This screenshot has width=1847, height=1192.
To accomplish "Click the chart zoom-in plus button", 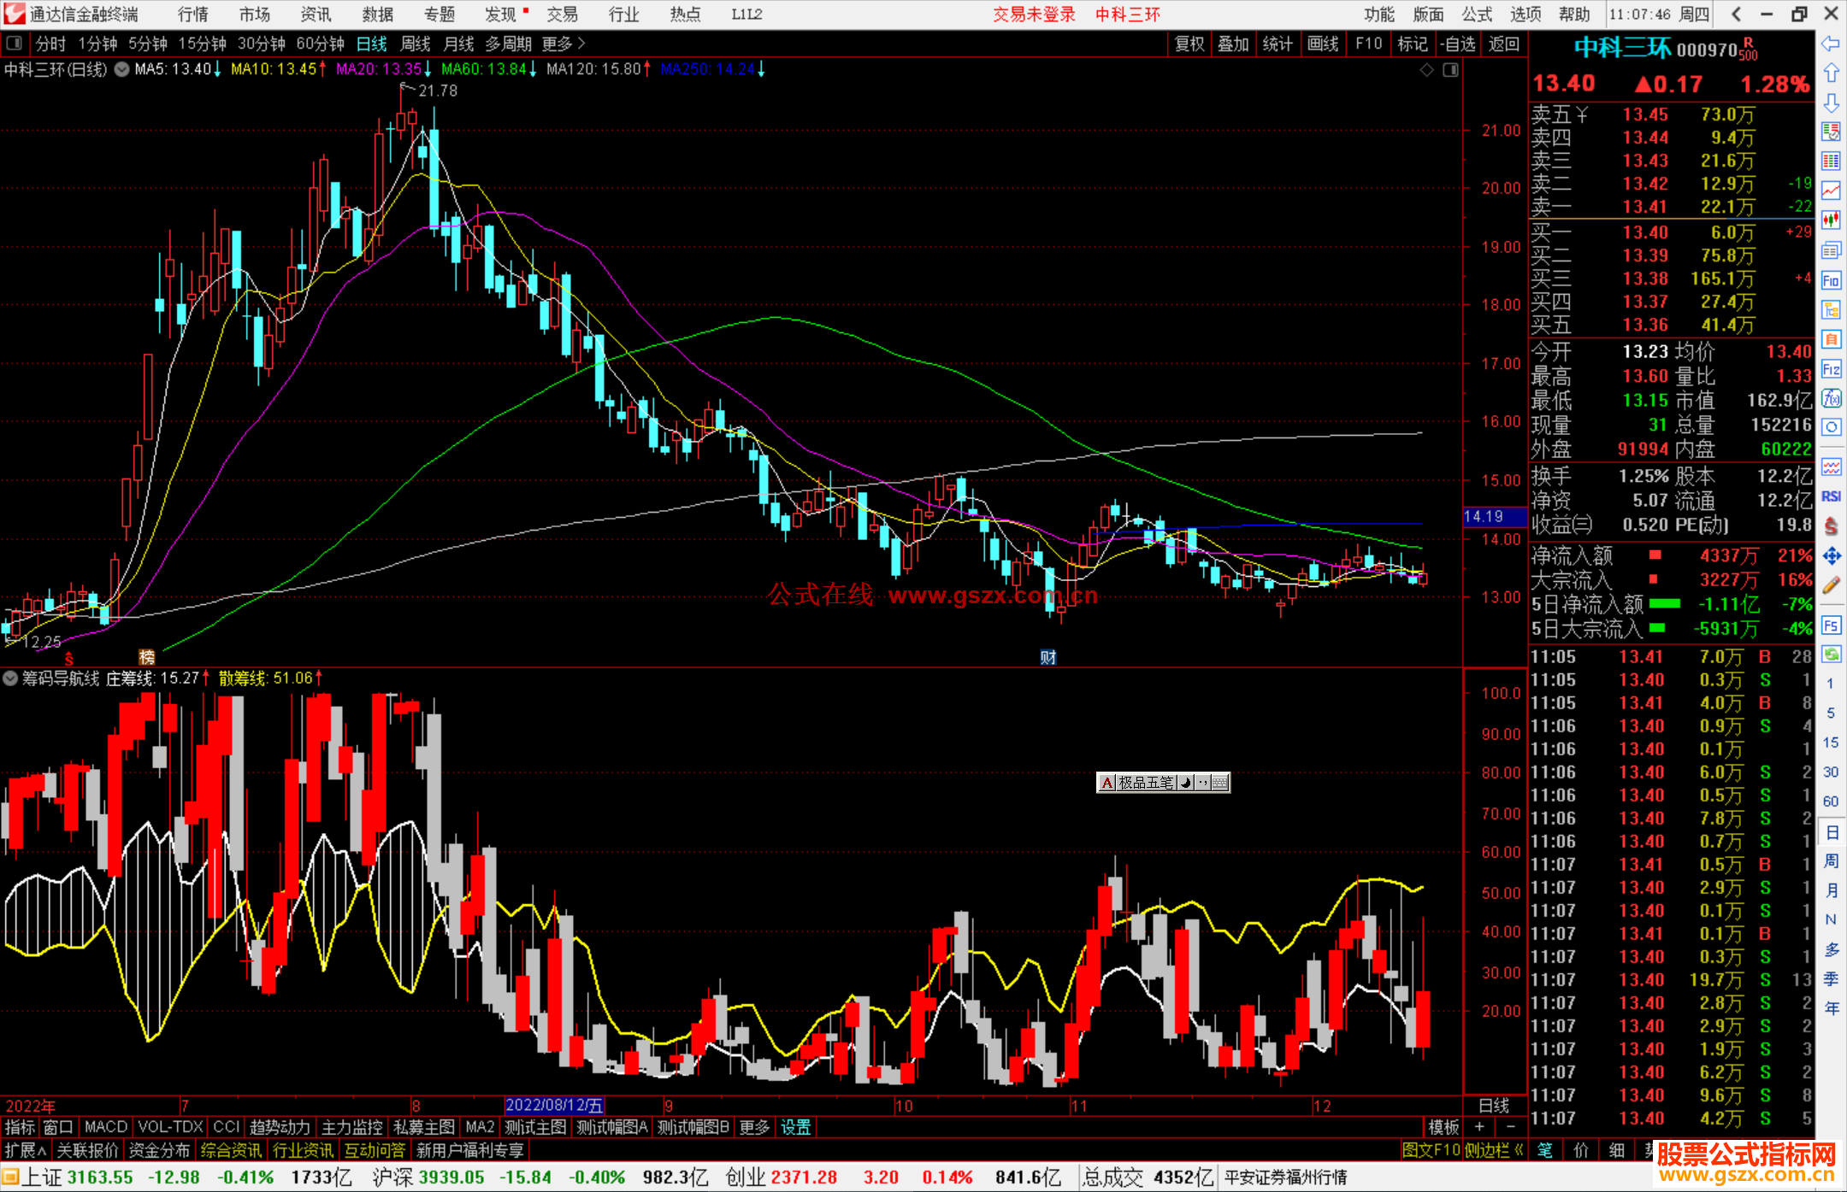I will click(x=1479, y=1127).
